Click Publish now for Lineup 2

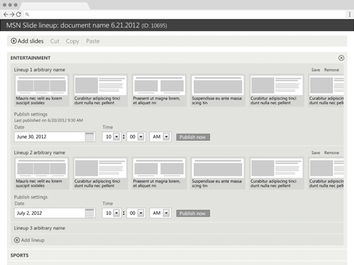pos(193,213)
